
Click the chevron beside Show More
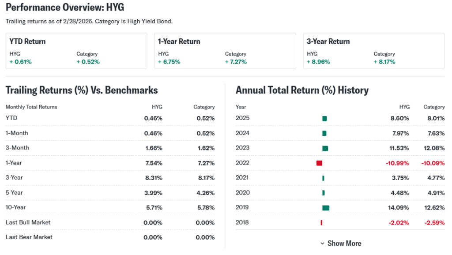click(323, 244)
